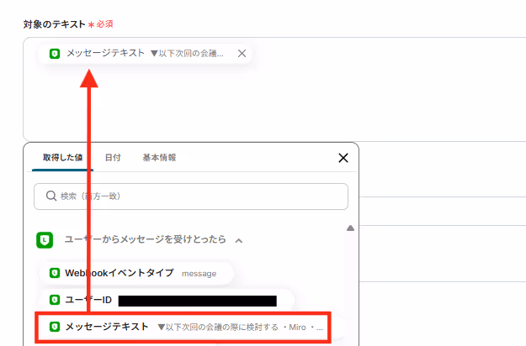This screenshot has height=346, width=526.
Task: Switch to the 取得した値 tab
Action: 63,158
